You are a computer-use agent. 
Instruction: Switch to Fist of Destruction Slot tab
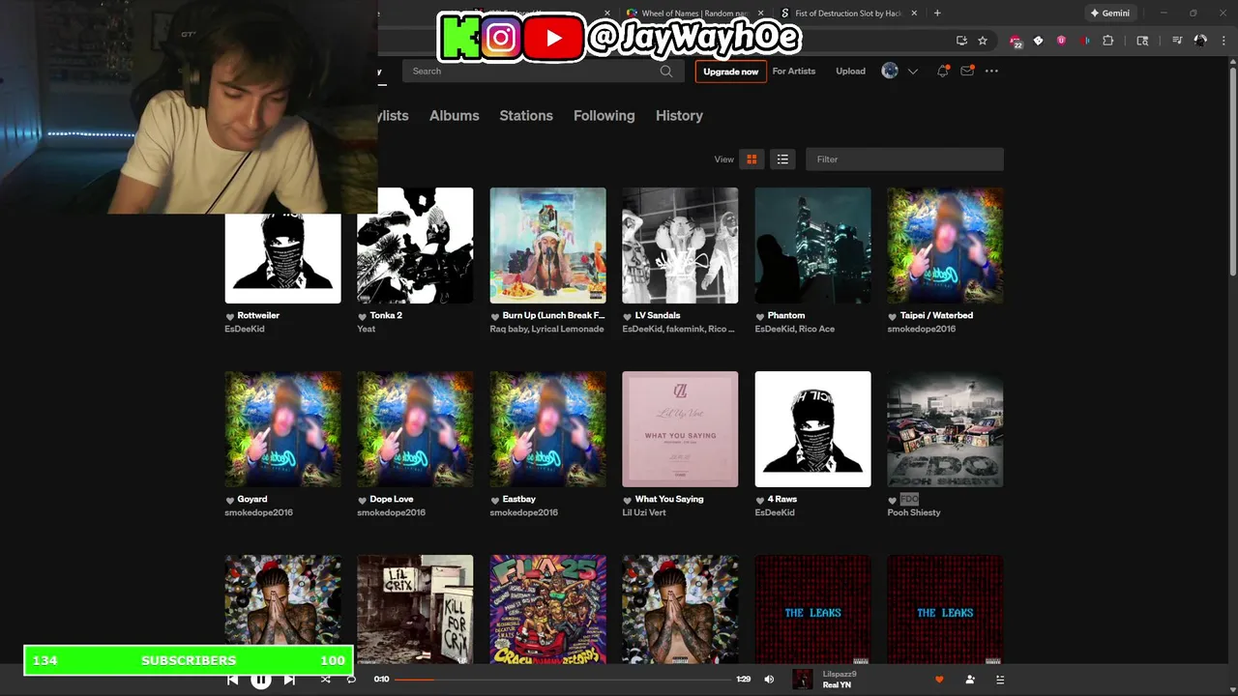848,14
